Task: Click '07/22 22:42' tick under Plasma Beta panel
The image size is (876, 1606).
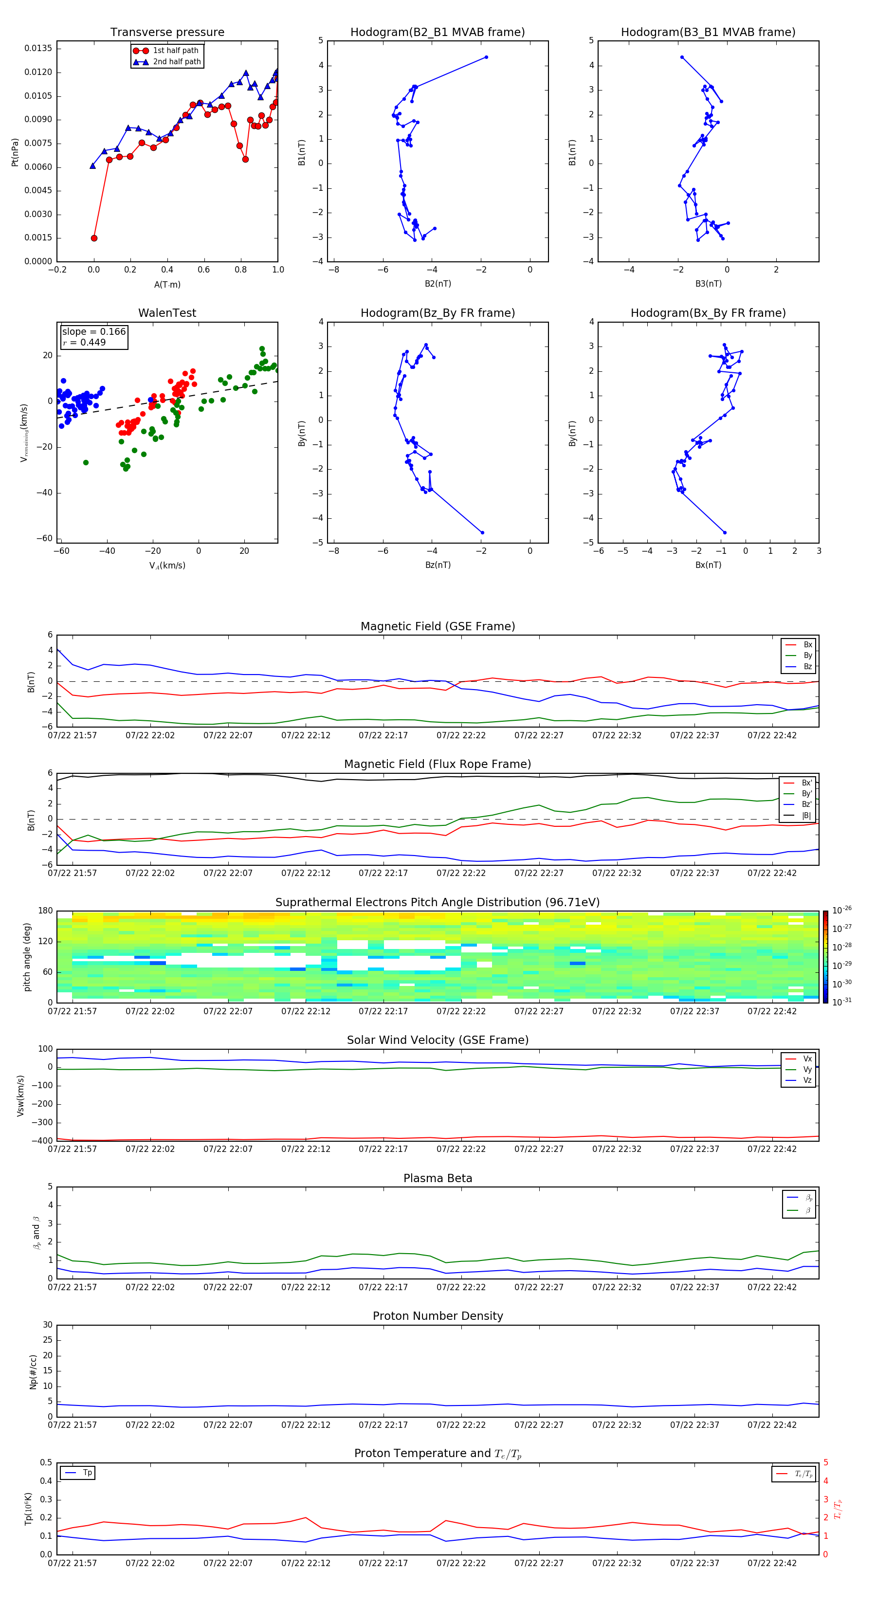Action: (x=772, y=1287)
